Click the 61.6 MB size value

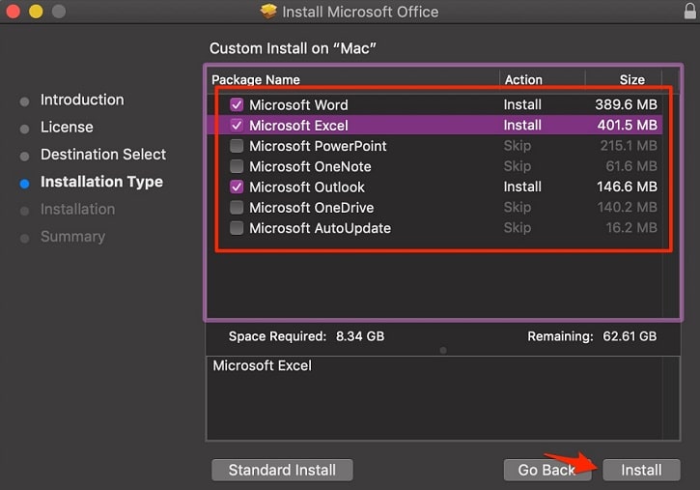[x=631, y=166]
